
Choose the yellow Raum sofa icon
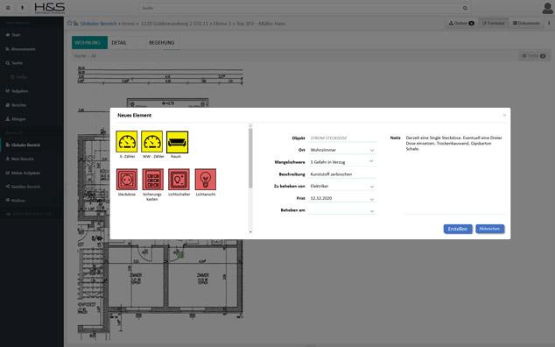click(178, 142)
